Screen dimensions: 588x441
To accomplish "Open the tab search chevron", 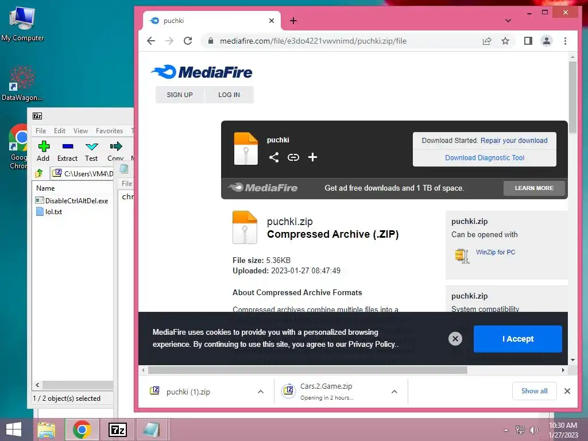I will coord(508,21).
